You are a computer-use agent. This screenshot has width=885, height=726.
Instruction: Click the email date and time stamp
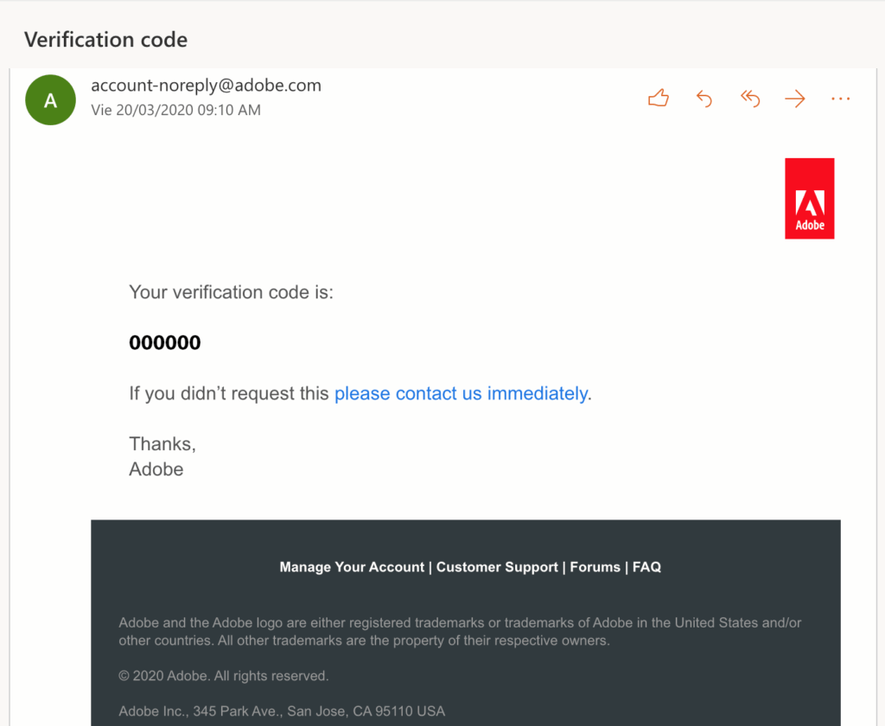click(x=175, y=110)
